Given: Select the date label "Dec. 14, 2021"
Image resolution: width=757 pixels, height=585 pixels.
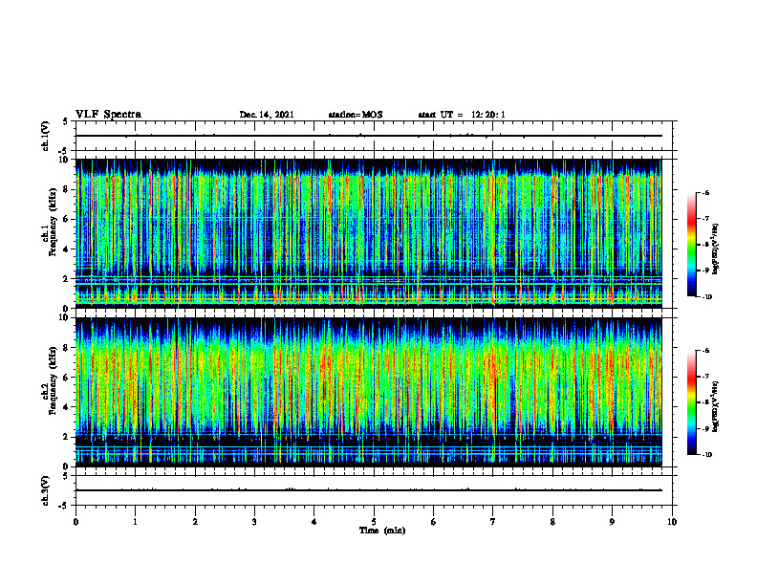Looking at the screenshot, I should coord(267,115).
